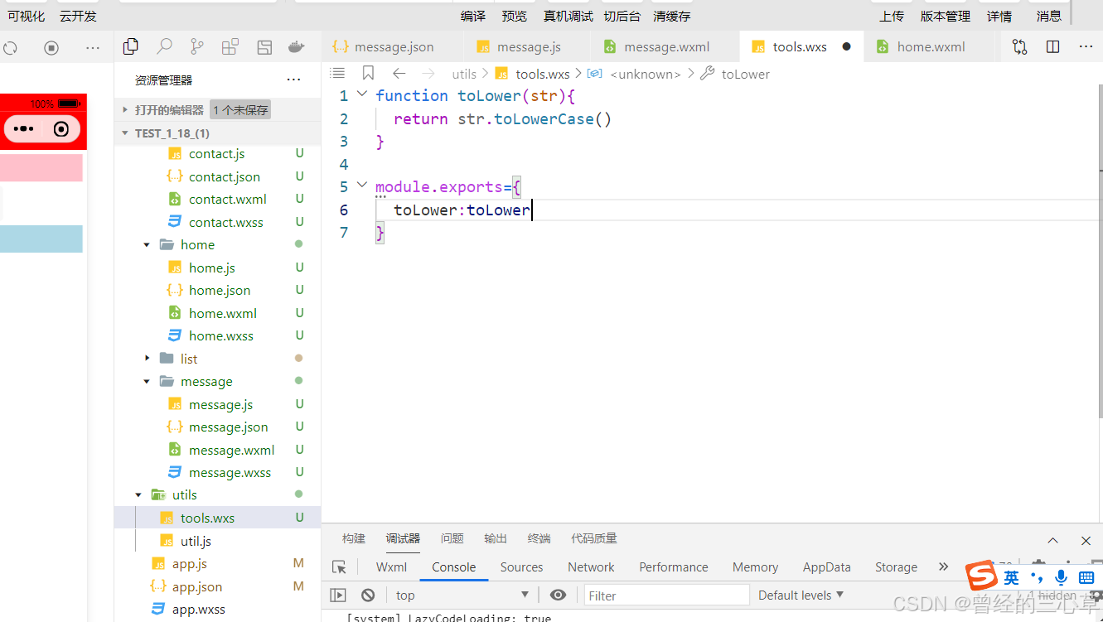The height and width of the screenshot is (622, 1103).
Task: Collapse the message folder
Action: (147, 382)
